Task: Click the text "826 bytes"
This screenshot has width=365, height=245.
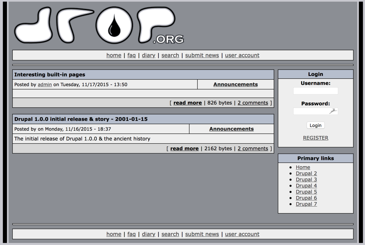Action: coord(220,103)
